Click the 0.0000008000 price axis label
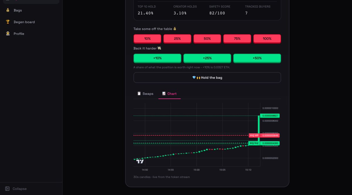 (x=270, y=121)
